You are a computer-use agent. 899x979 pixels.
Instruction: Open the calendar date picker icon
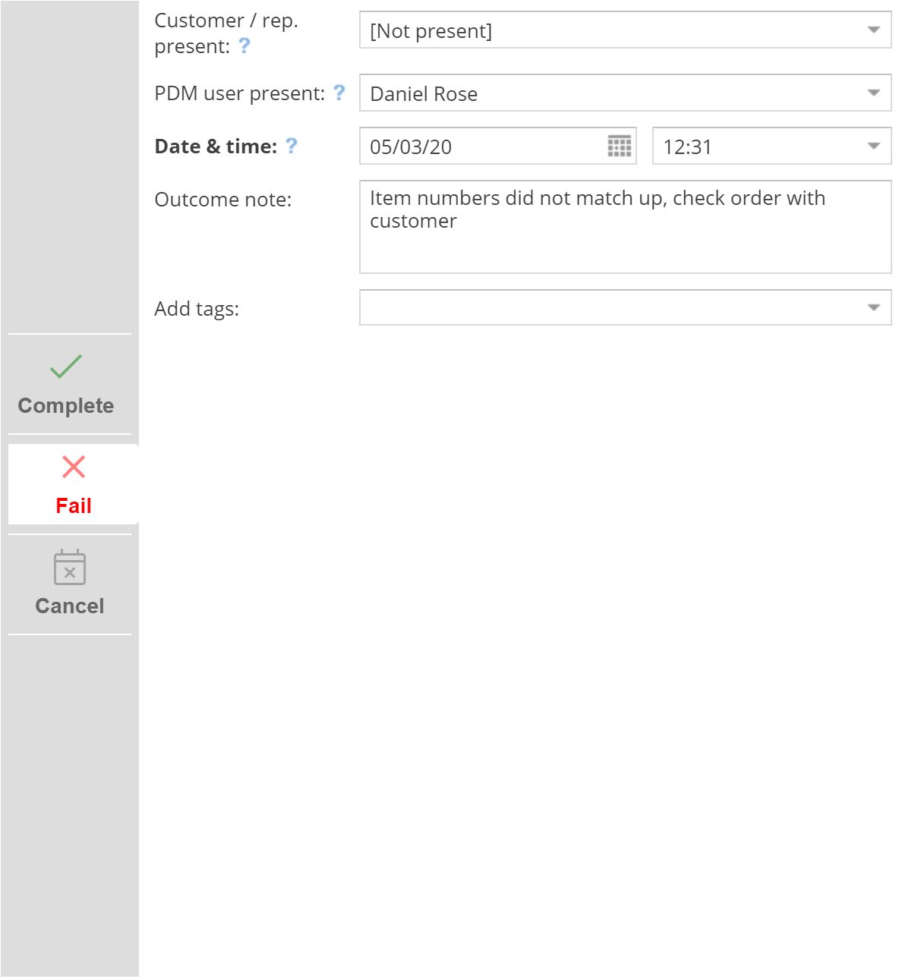coord(620,146)
